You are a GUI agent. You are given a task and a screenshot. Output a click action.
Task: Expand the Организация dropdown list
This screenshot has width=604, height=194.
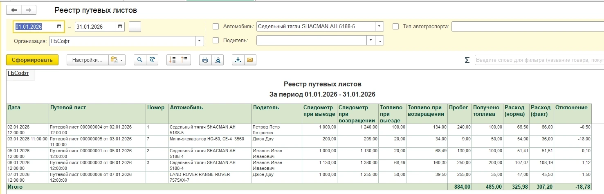click(199, 41)
